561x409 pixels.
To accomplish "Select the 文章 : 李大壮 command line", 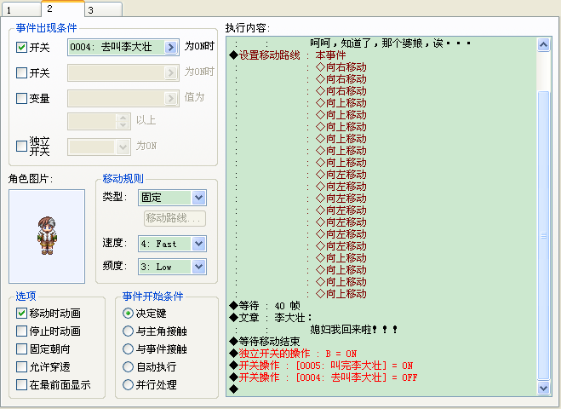I will [381, 318].
